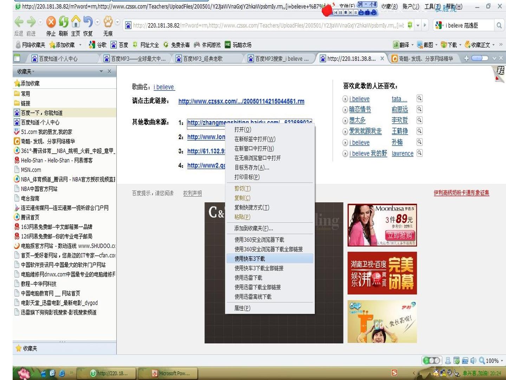
Task: Toggle the traffic-light indicator in the status bar
Action: (432, 360)
